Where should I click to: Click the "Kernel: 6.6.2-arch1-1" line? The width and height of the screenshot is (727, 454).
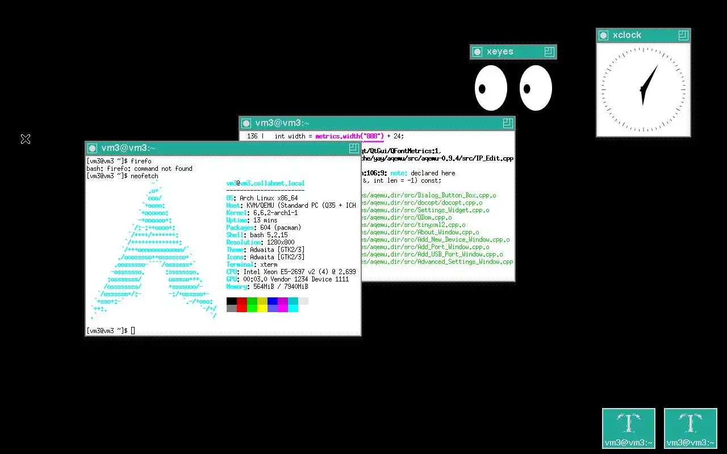tap(262, 213)
